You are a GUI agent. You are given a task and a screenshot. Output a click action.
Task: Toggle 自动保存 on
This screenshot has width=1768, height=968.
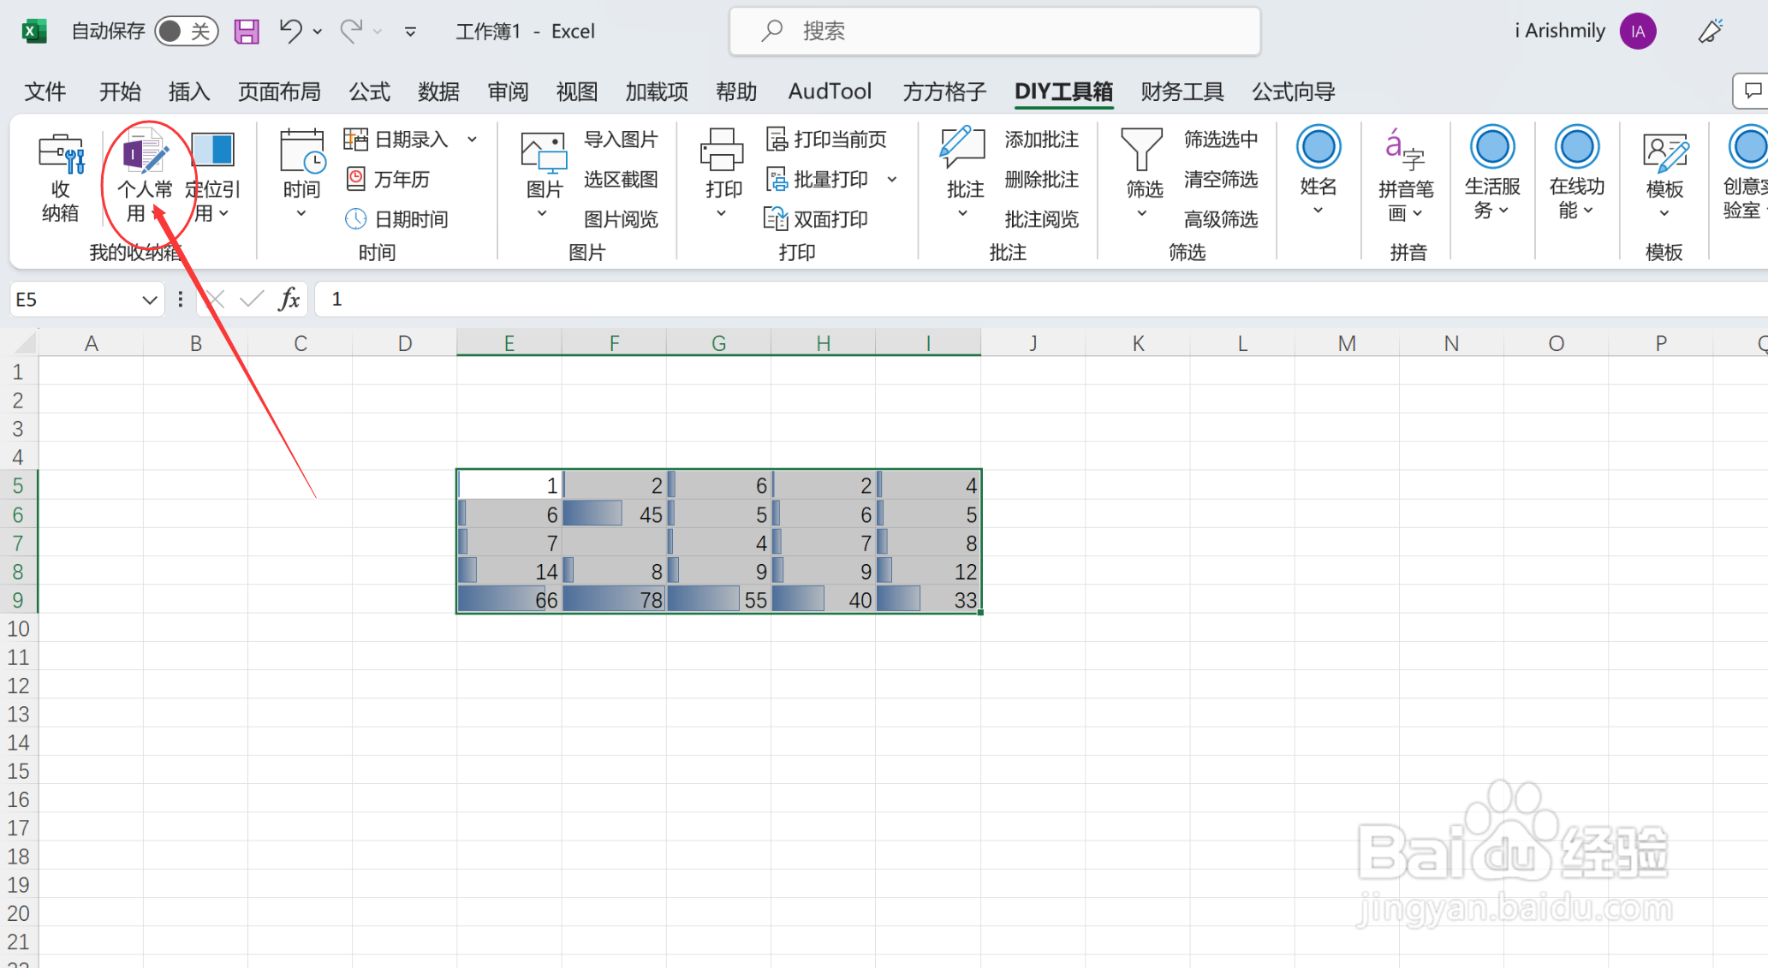point(186,31)
